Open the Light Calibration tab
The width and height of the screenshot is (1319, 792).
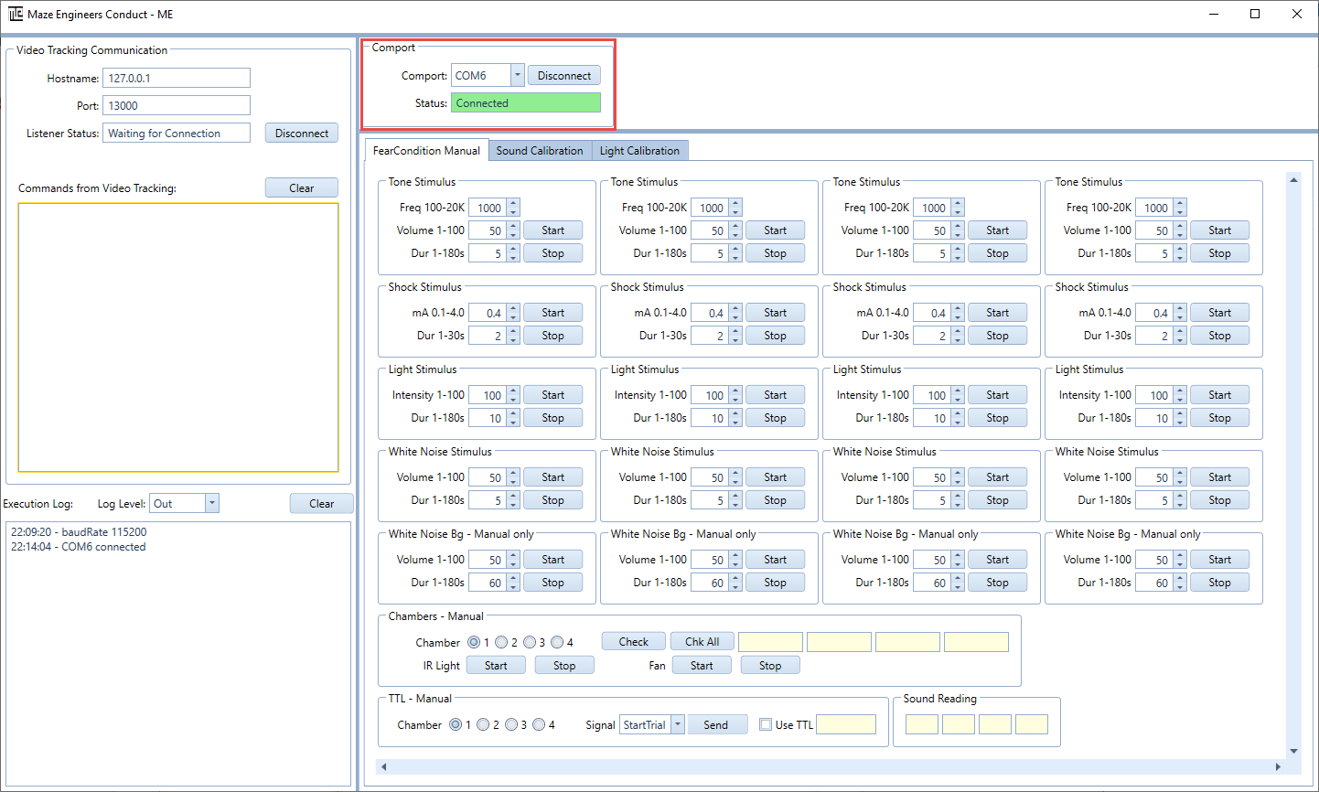pyautogui.click(x=639, y=151)
